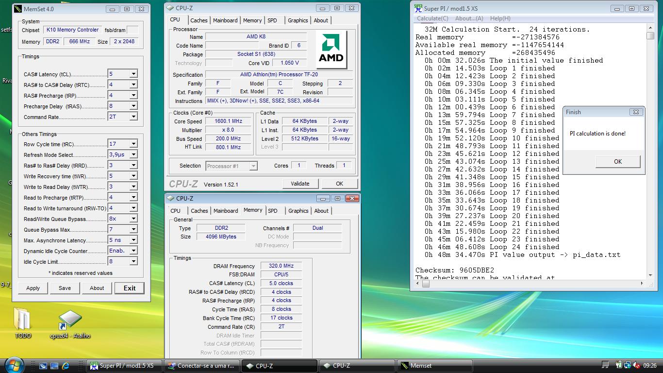
Task: Open Row Cycle time (tRC) dropdown
Action: (x=122, y=144)
